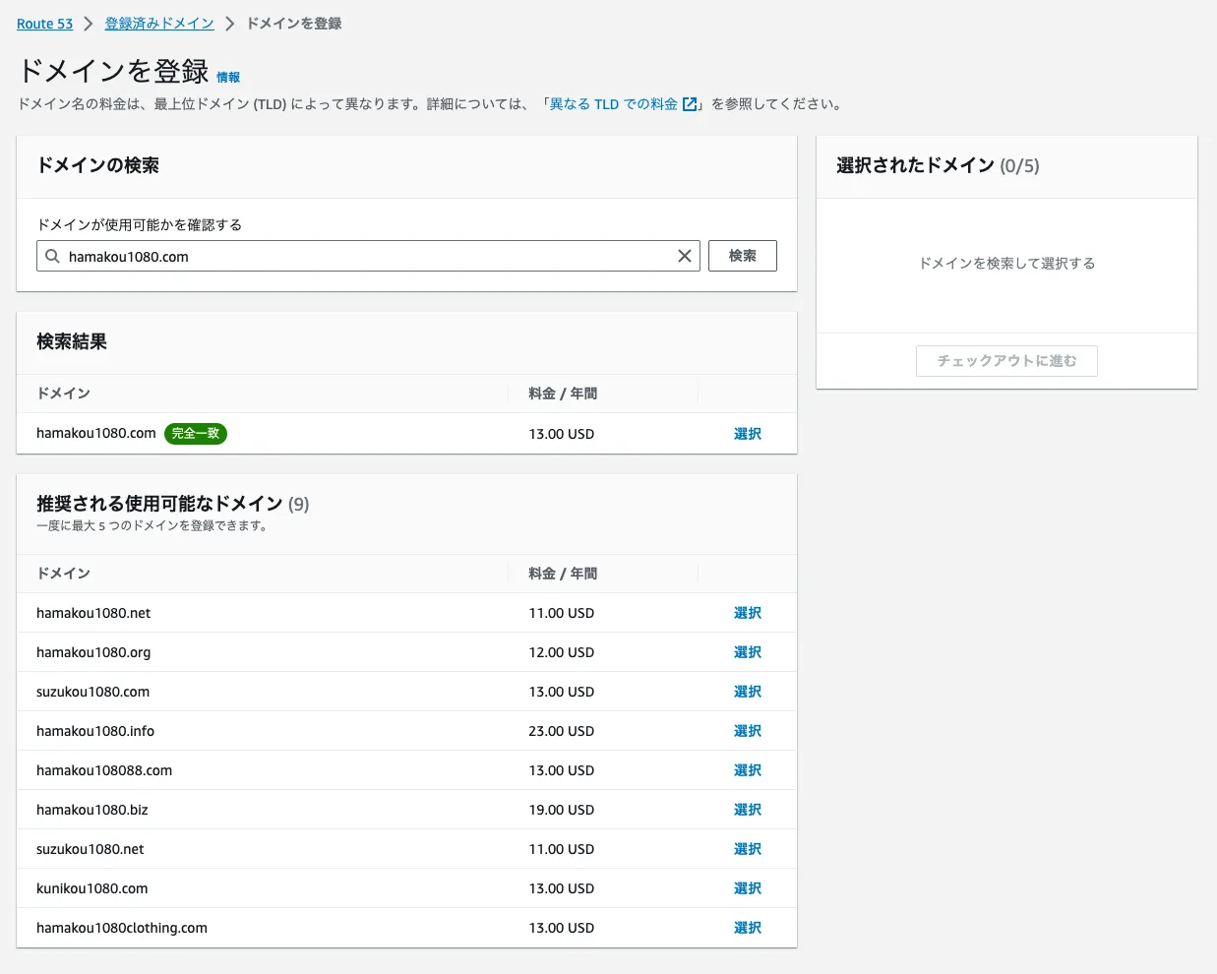Open the Route 53 breadcrumb link

(x=44, y=24)
